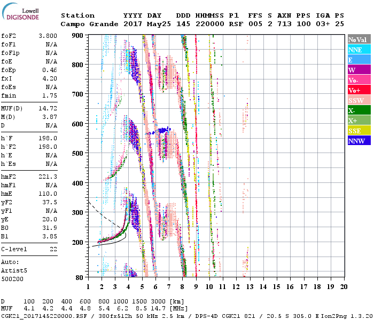Click the 500 km height axis label
Screen dimensions: 374x320
click(77, 154)
